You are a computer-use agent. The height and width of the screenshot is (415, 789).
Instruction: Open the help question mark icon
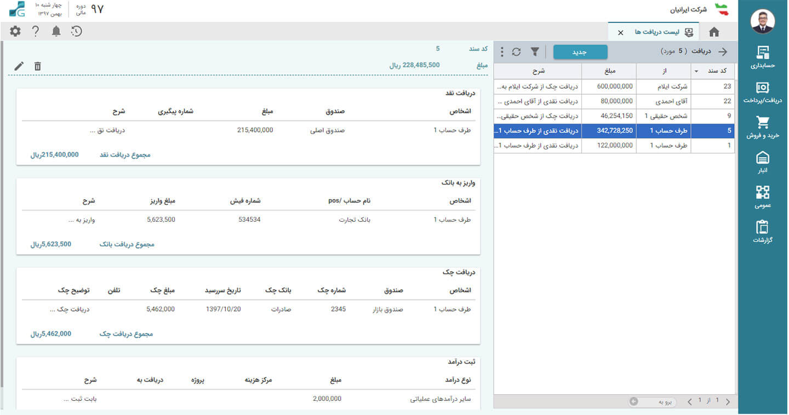36,31
